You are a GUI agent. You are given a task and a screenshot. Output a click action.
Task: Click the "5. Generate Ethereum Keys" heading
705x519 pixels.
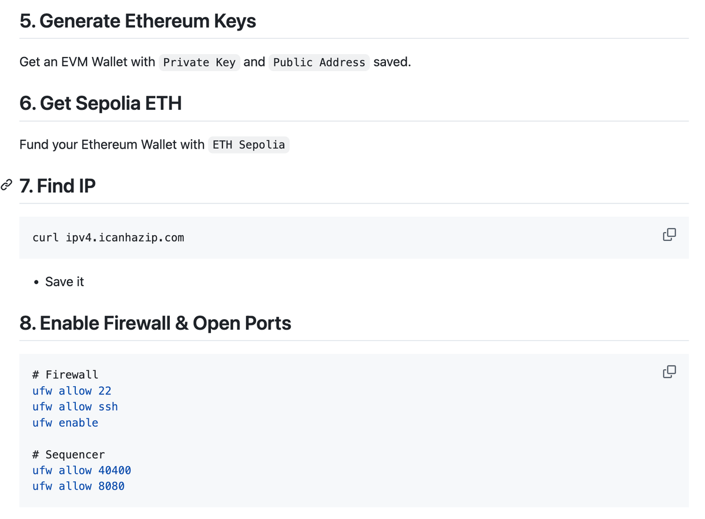(137, 21)
